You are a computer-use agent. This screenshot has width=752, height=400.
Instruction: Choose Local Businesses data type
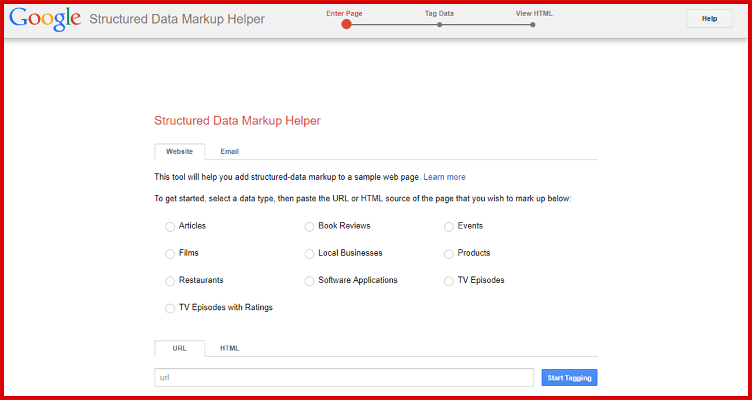point(309,254)
